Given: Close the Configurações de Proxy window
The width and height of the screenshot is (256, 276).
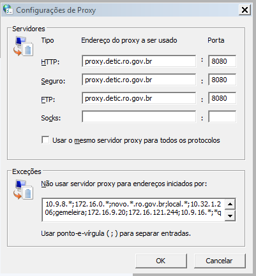Looking at the screenshot, I should (245, 10).
